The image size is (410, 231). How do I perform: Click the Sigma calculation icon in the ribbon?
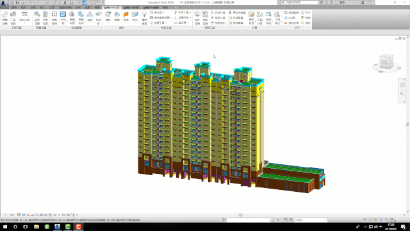pyautogui.click(x=259, y=15)
